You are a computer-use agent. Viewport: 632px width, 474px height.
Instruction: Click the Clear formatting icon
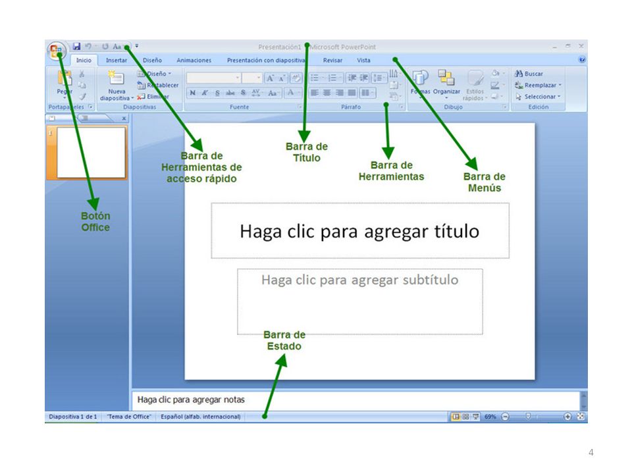296,78
